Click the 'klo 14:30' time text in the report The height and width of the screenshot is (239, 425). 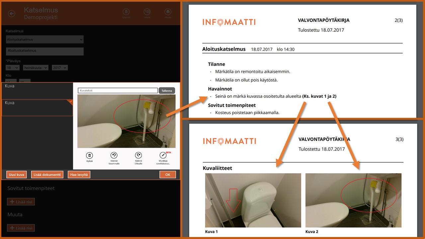tap(286, 49)
